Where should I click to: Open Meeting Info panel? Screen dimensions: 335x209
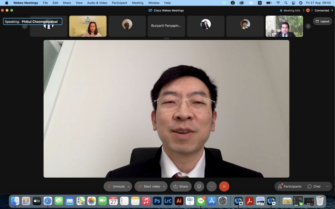coord(290,10)
